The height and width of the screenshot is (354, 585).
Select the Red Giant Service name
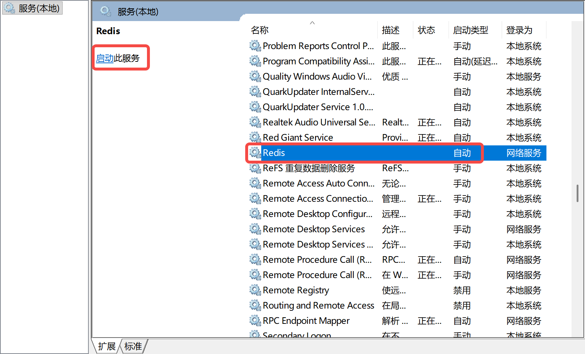point(298,138)
